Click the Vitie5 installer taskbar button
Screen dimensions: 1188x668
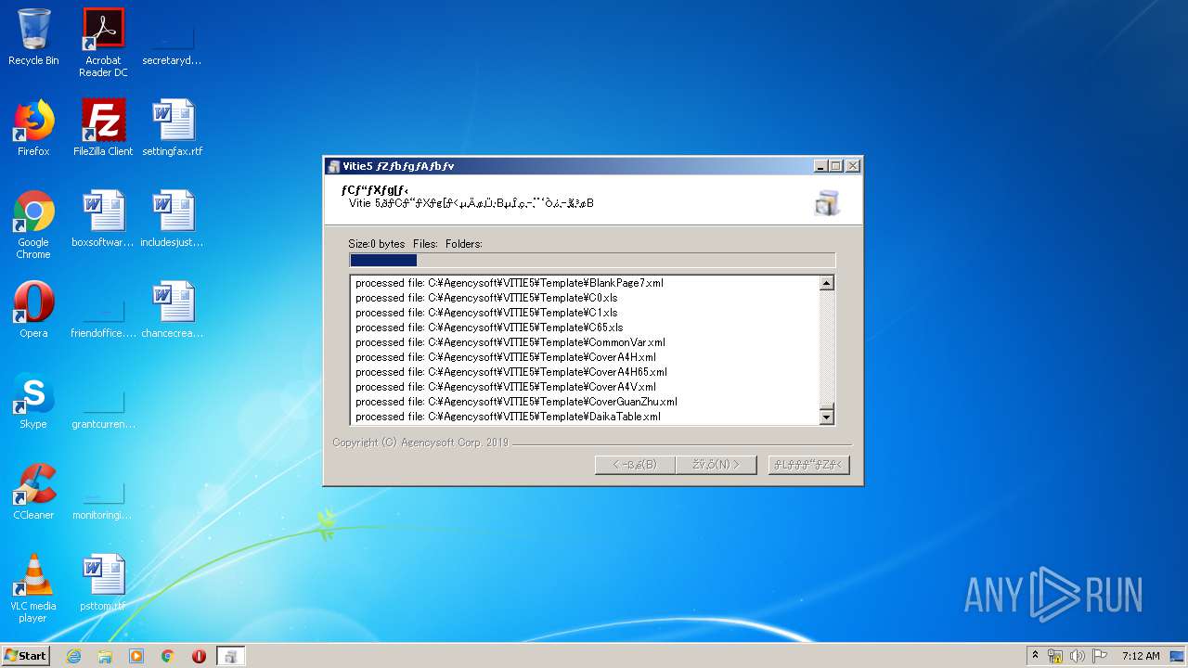pos(230,656)
